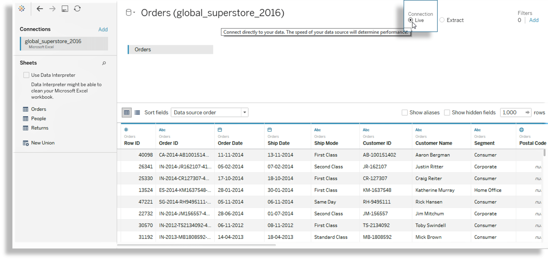Go forward with the right arrow

point(52,9)
